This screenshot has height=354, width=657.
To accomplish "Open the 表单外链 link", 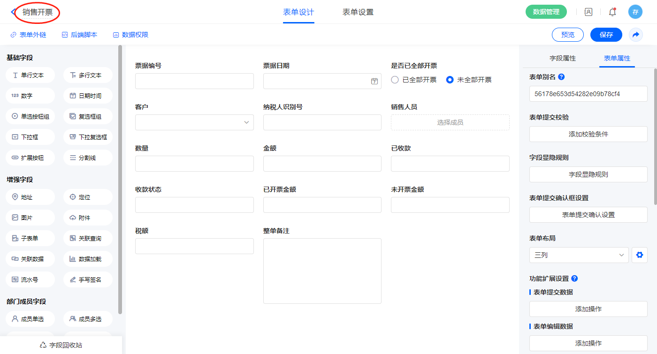I will (x=28, y=35).
